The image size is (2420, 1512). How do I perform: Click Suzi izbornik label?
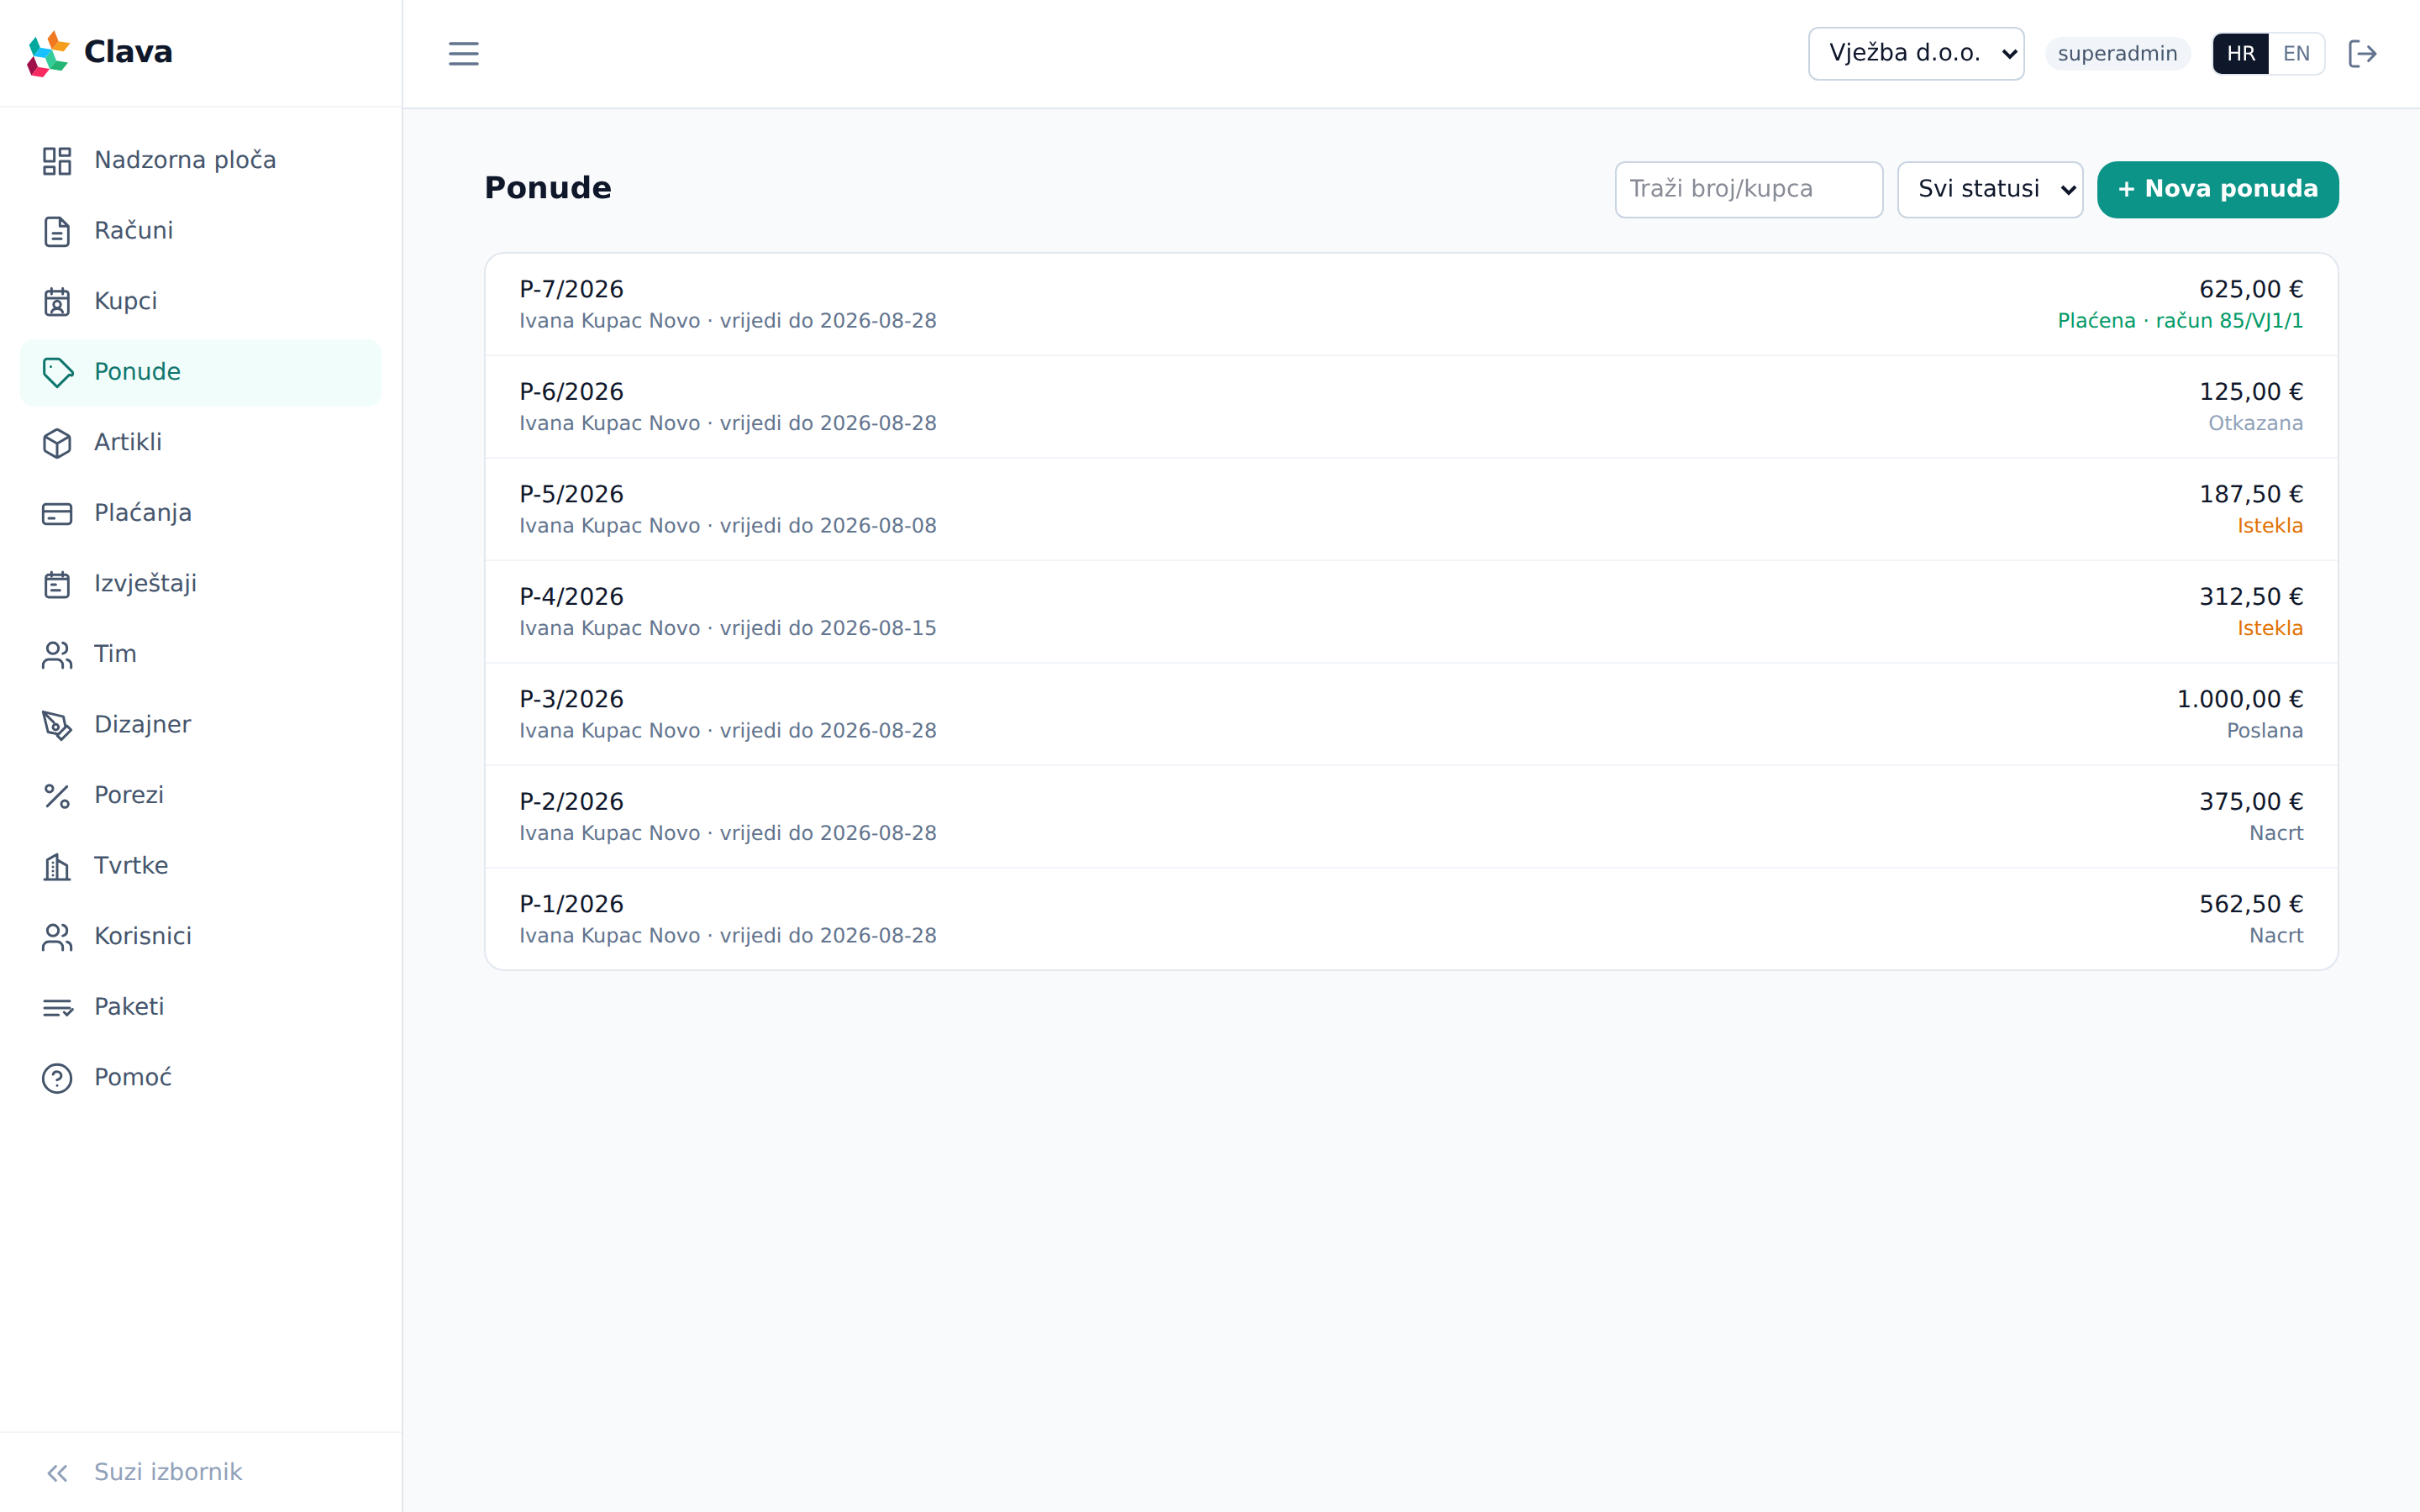pyautogui.click(x=168, y=1472)
